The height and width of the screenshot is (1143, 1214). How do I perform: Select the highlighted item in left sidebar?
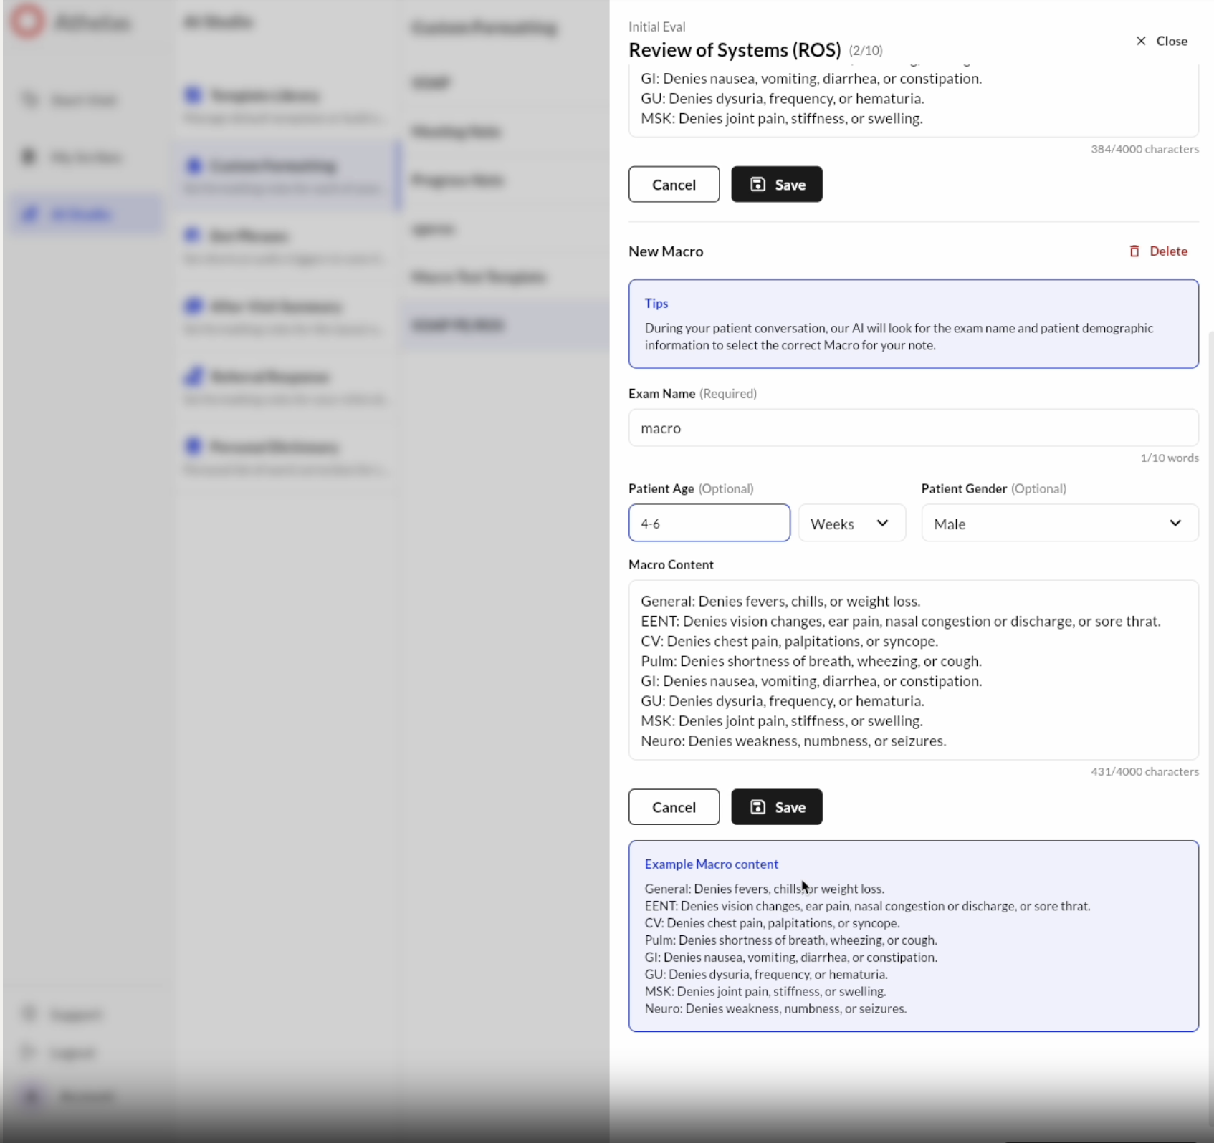click(x=85, y=213)
